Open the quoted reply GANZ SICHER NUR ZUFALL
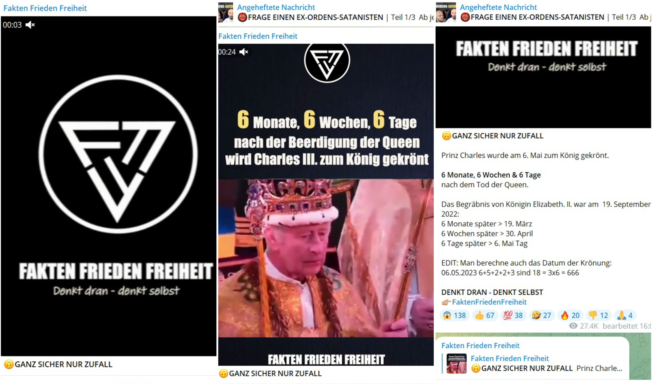The height and width of the screenshot is (384, 652). (536, 363)
